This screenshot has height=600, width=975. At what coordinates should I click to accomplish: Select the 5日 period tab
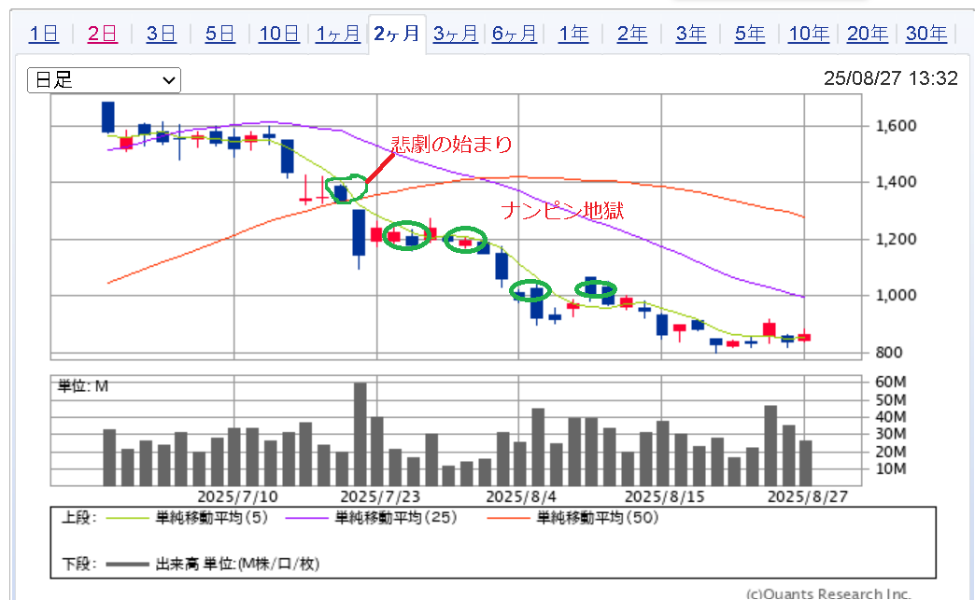(x=219, y=35)
